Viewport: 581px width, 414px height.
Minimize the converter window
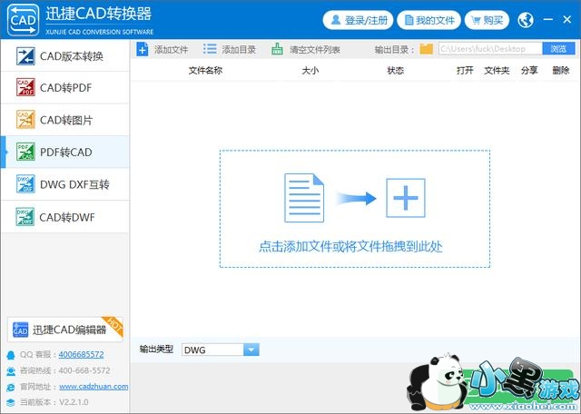pos(548,19)
